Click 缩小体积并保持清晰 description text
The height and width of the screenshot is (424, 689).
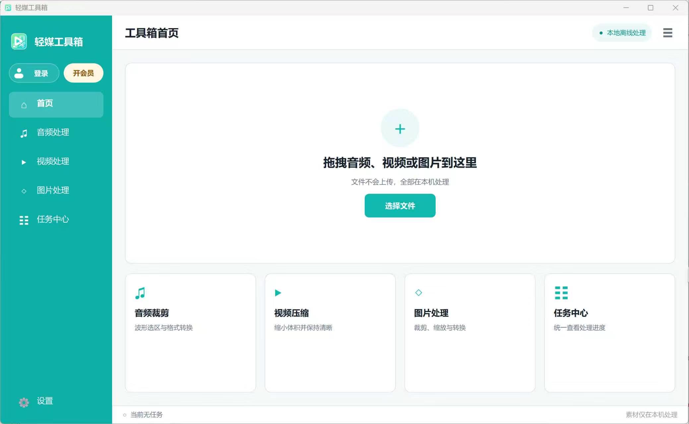(303, 328)
